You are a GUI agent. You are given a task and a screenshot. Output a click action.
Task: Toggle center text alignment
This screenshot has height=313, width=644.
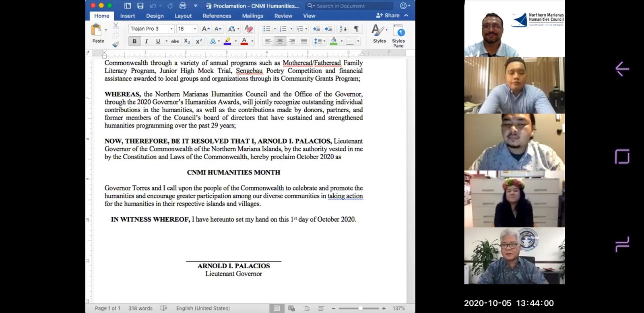coord(280,41)
